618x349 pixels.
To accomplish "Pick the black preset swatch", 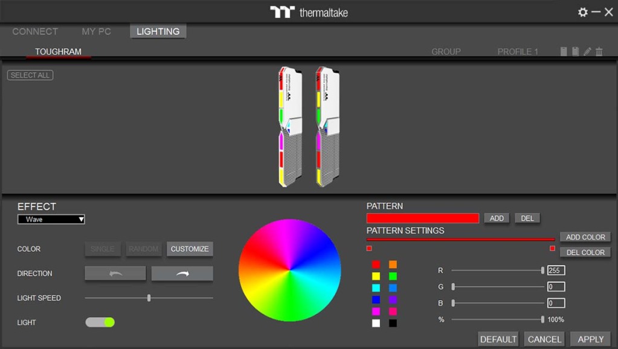I will click(393, 324).
